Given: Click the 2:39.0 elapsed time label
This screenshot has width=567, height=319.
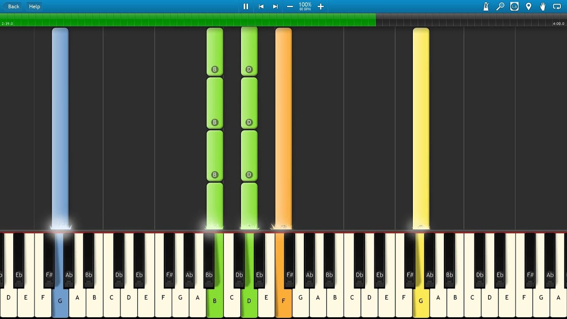Looking at the screenshot, I should (8, 23).
